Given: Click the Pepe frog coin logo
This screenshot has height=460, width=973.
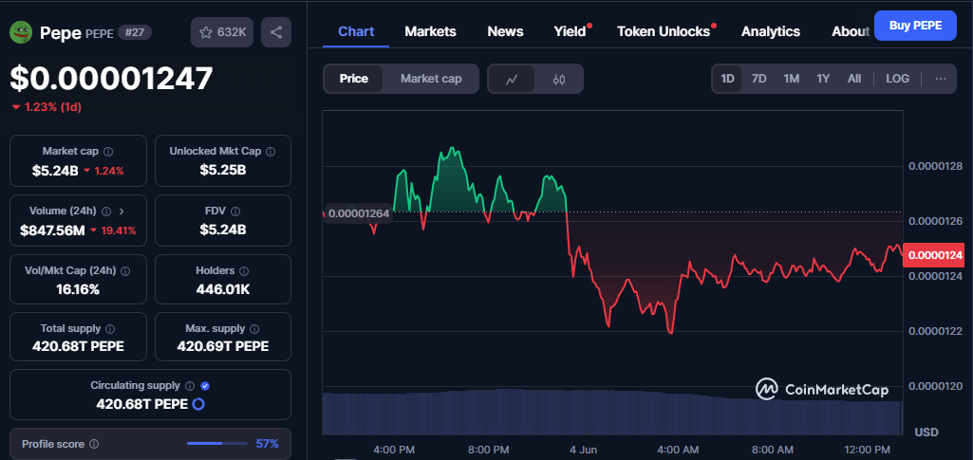Looking at the screenshot, I should pos(21,32).
